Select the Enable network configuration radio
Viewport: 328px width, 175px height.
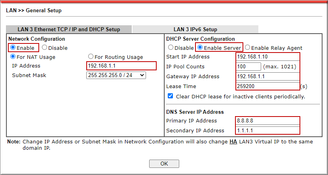(x=13, y=48)
